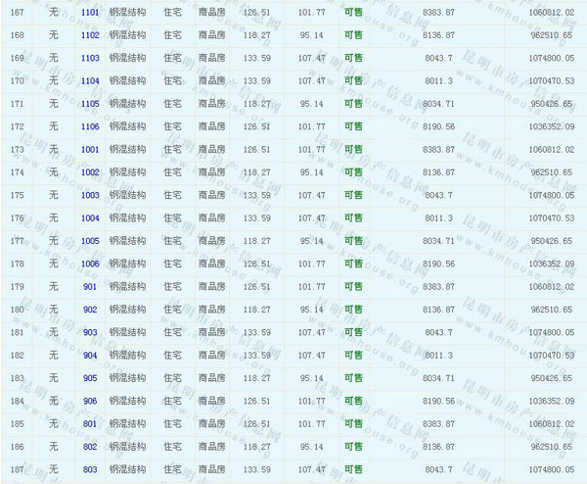
Task: Select room 1104 link
Action: pos(90,80)
